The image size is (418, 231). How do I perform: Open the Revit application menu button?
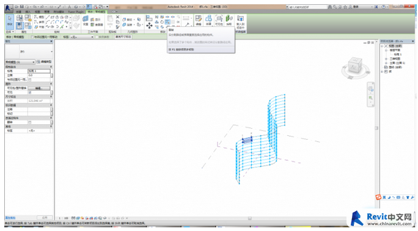click(x=9, y=9)
